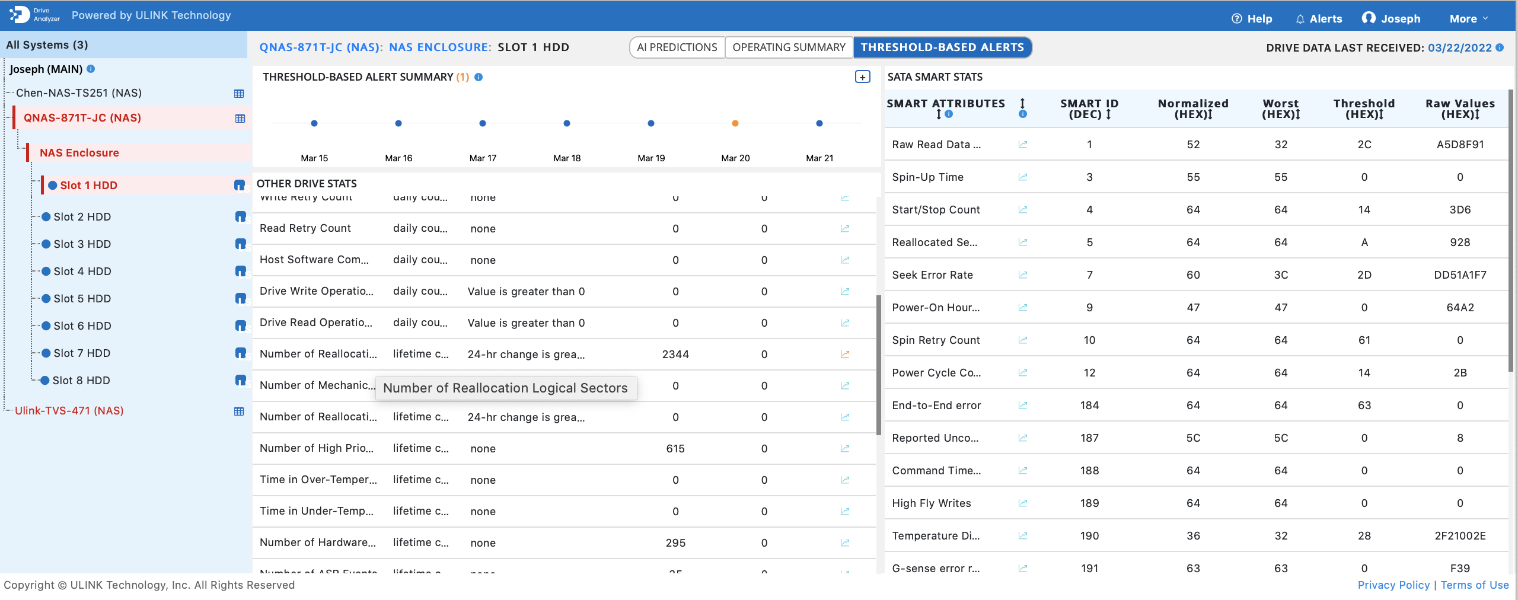Open trend chart for Spin-Up Time
The height and width of the screenshot is (600, 1518).
[1022, 177]
